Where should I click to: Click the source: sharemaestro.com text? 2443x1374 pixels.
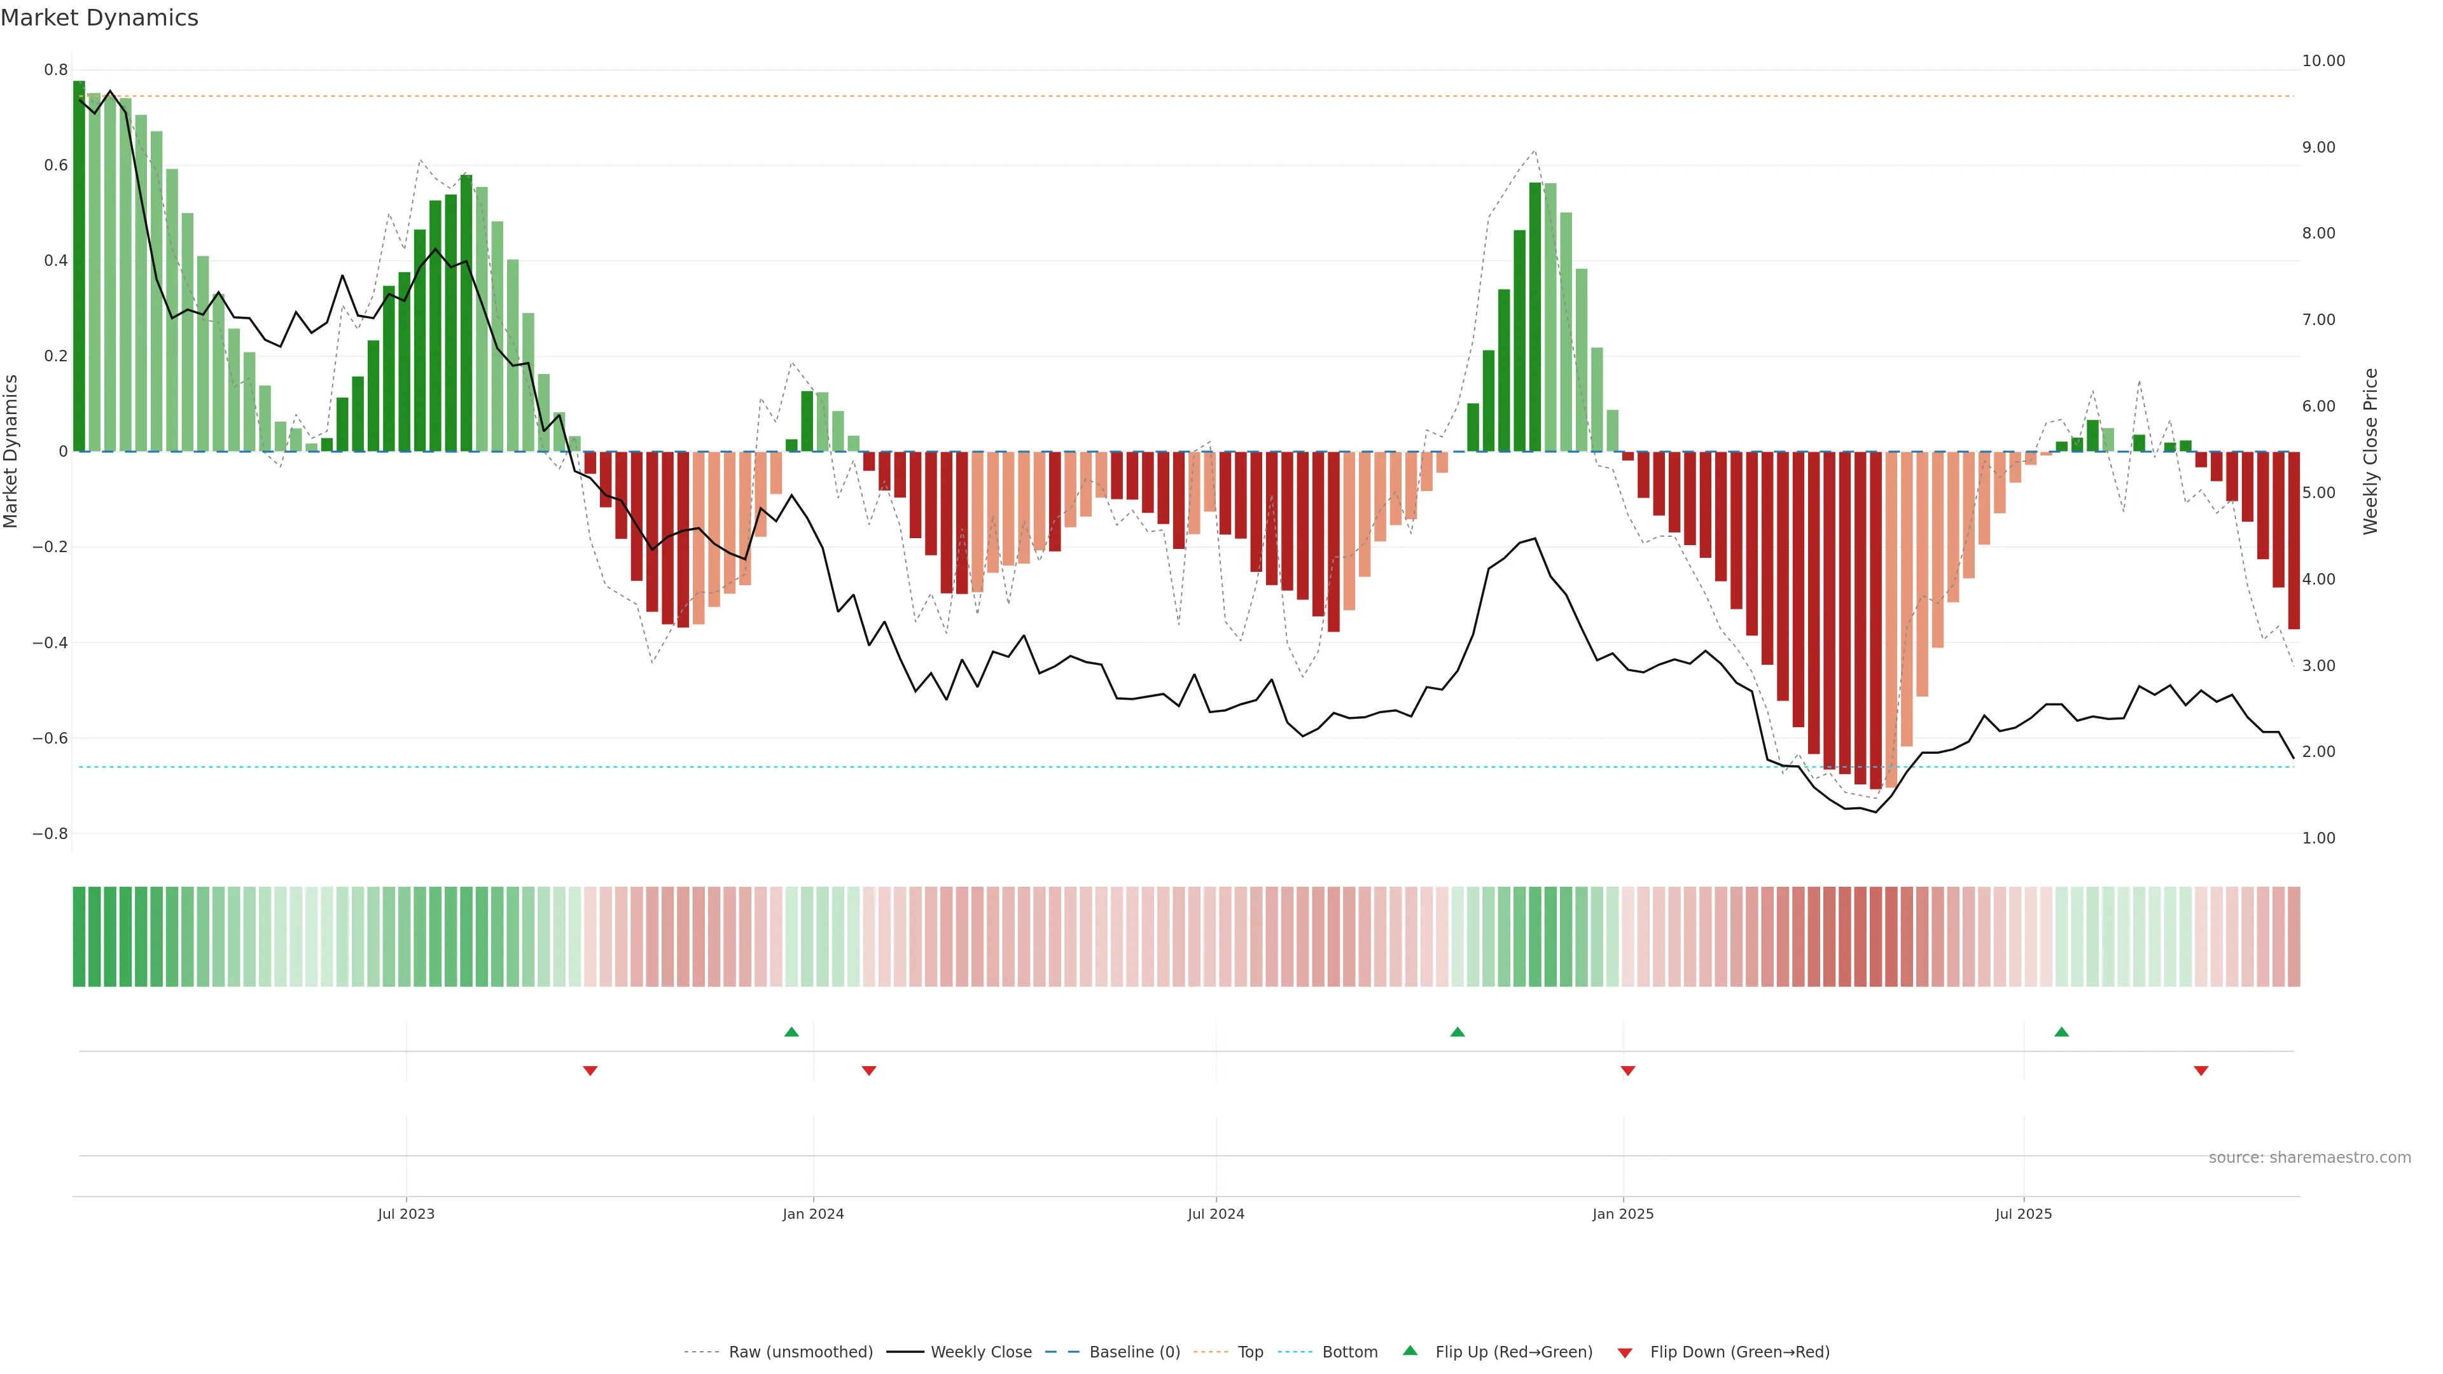[2309, 1158]
